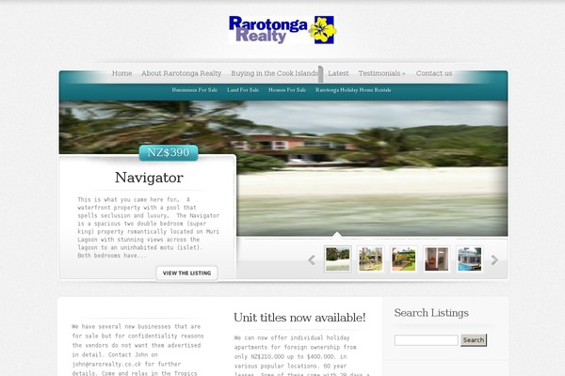Browse Businesses For Sale category
Viewport: 565px width, 376px height.
tap(195, 90)
